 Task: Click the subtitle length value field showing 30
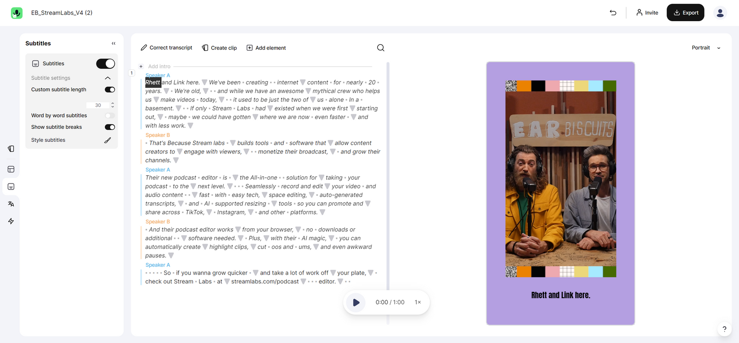pos(98,104)
